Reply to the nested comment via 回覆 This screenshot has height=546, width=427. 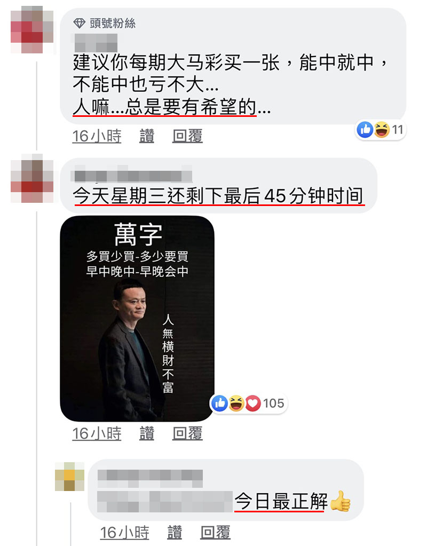215,533
